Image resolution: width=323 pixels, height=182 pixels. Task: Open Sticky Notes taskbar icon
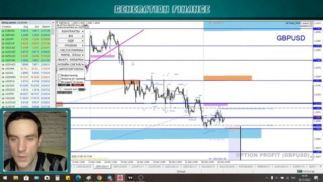coord(68,178)
